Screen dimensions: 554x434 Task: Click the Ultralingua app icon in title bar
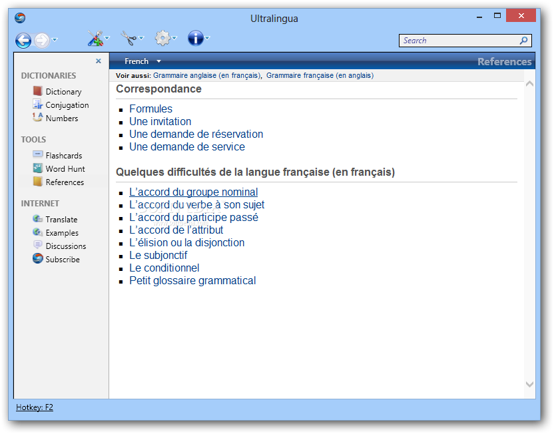click(x=20, y=17)
